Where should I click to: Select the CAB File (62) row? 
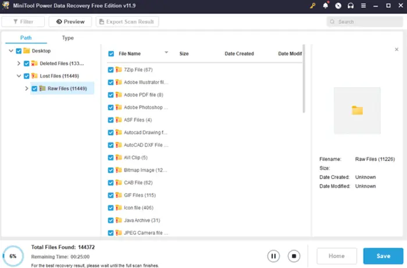(204, 183)
